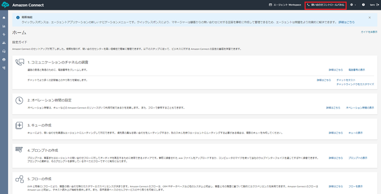Click the 5. フローの作成 heading

39,179
